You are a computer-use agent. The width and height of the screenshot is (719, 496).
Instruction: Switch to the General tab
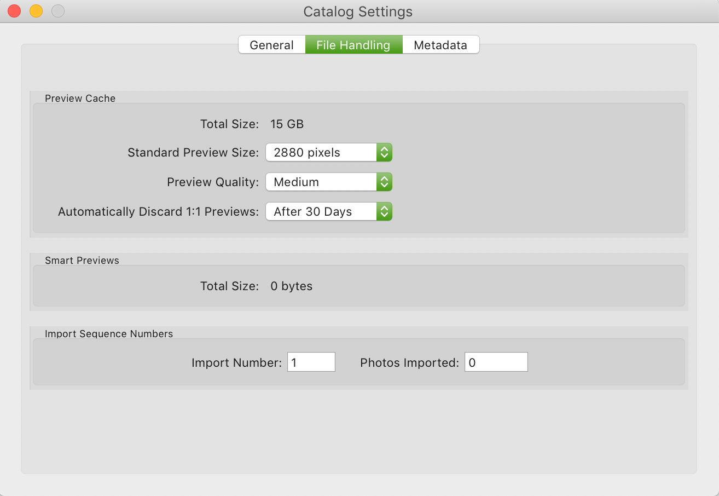[271, 45]
